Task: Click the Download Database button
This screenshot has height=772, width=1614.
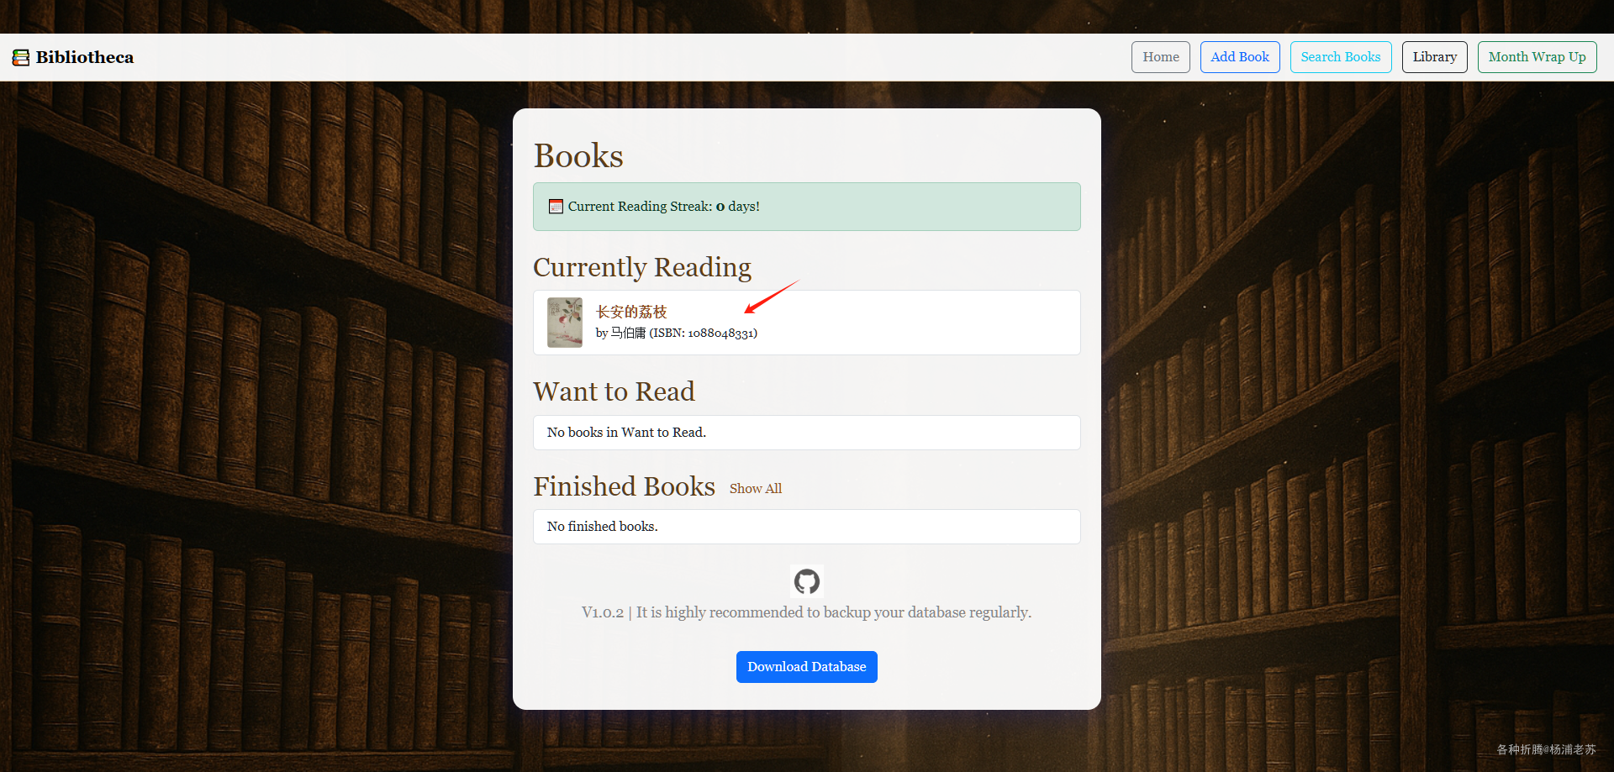Action: point(807,667)
